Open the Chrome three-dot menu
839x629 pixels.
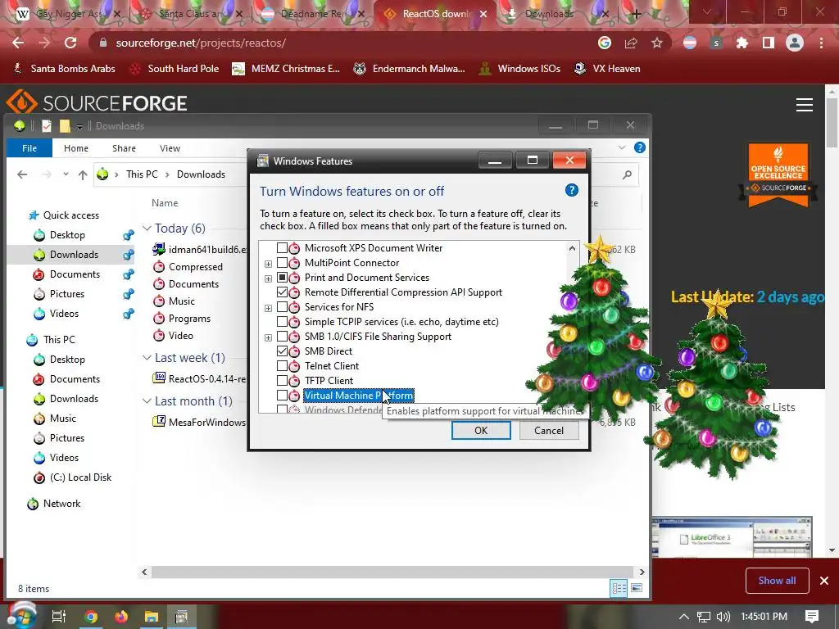[821, 43]
